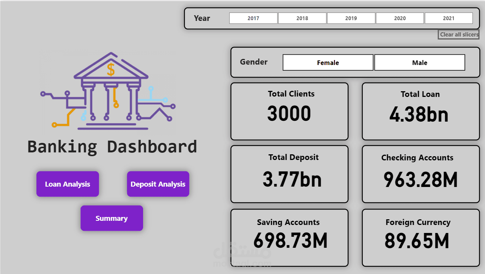Click the Banking Dashboard title text
Image resolution: width=485 pixels, height=274 pixels.
click(x=112, y=146)
